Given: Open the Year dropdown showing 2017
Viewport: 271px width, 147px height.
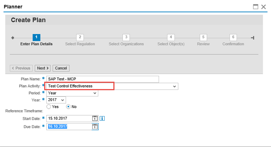Looking at the screenshot, I should click(x=63, y=100).
